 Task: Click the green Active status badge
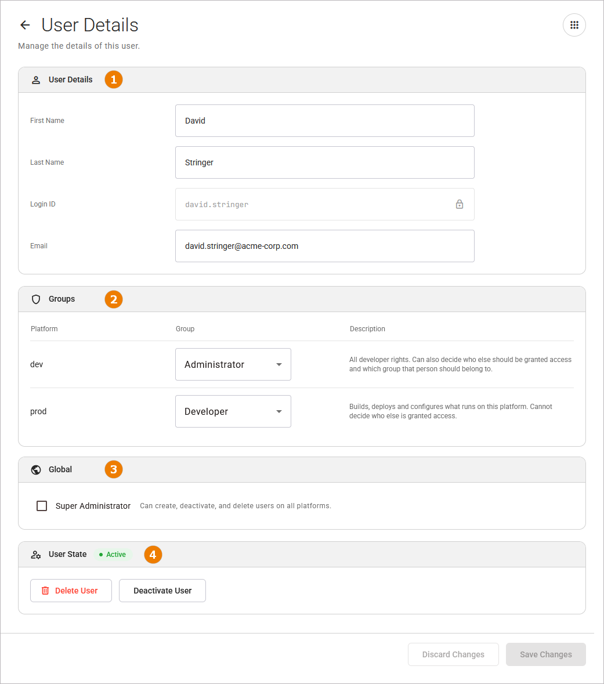[x=113, y=555]
